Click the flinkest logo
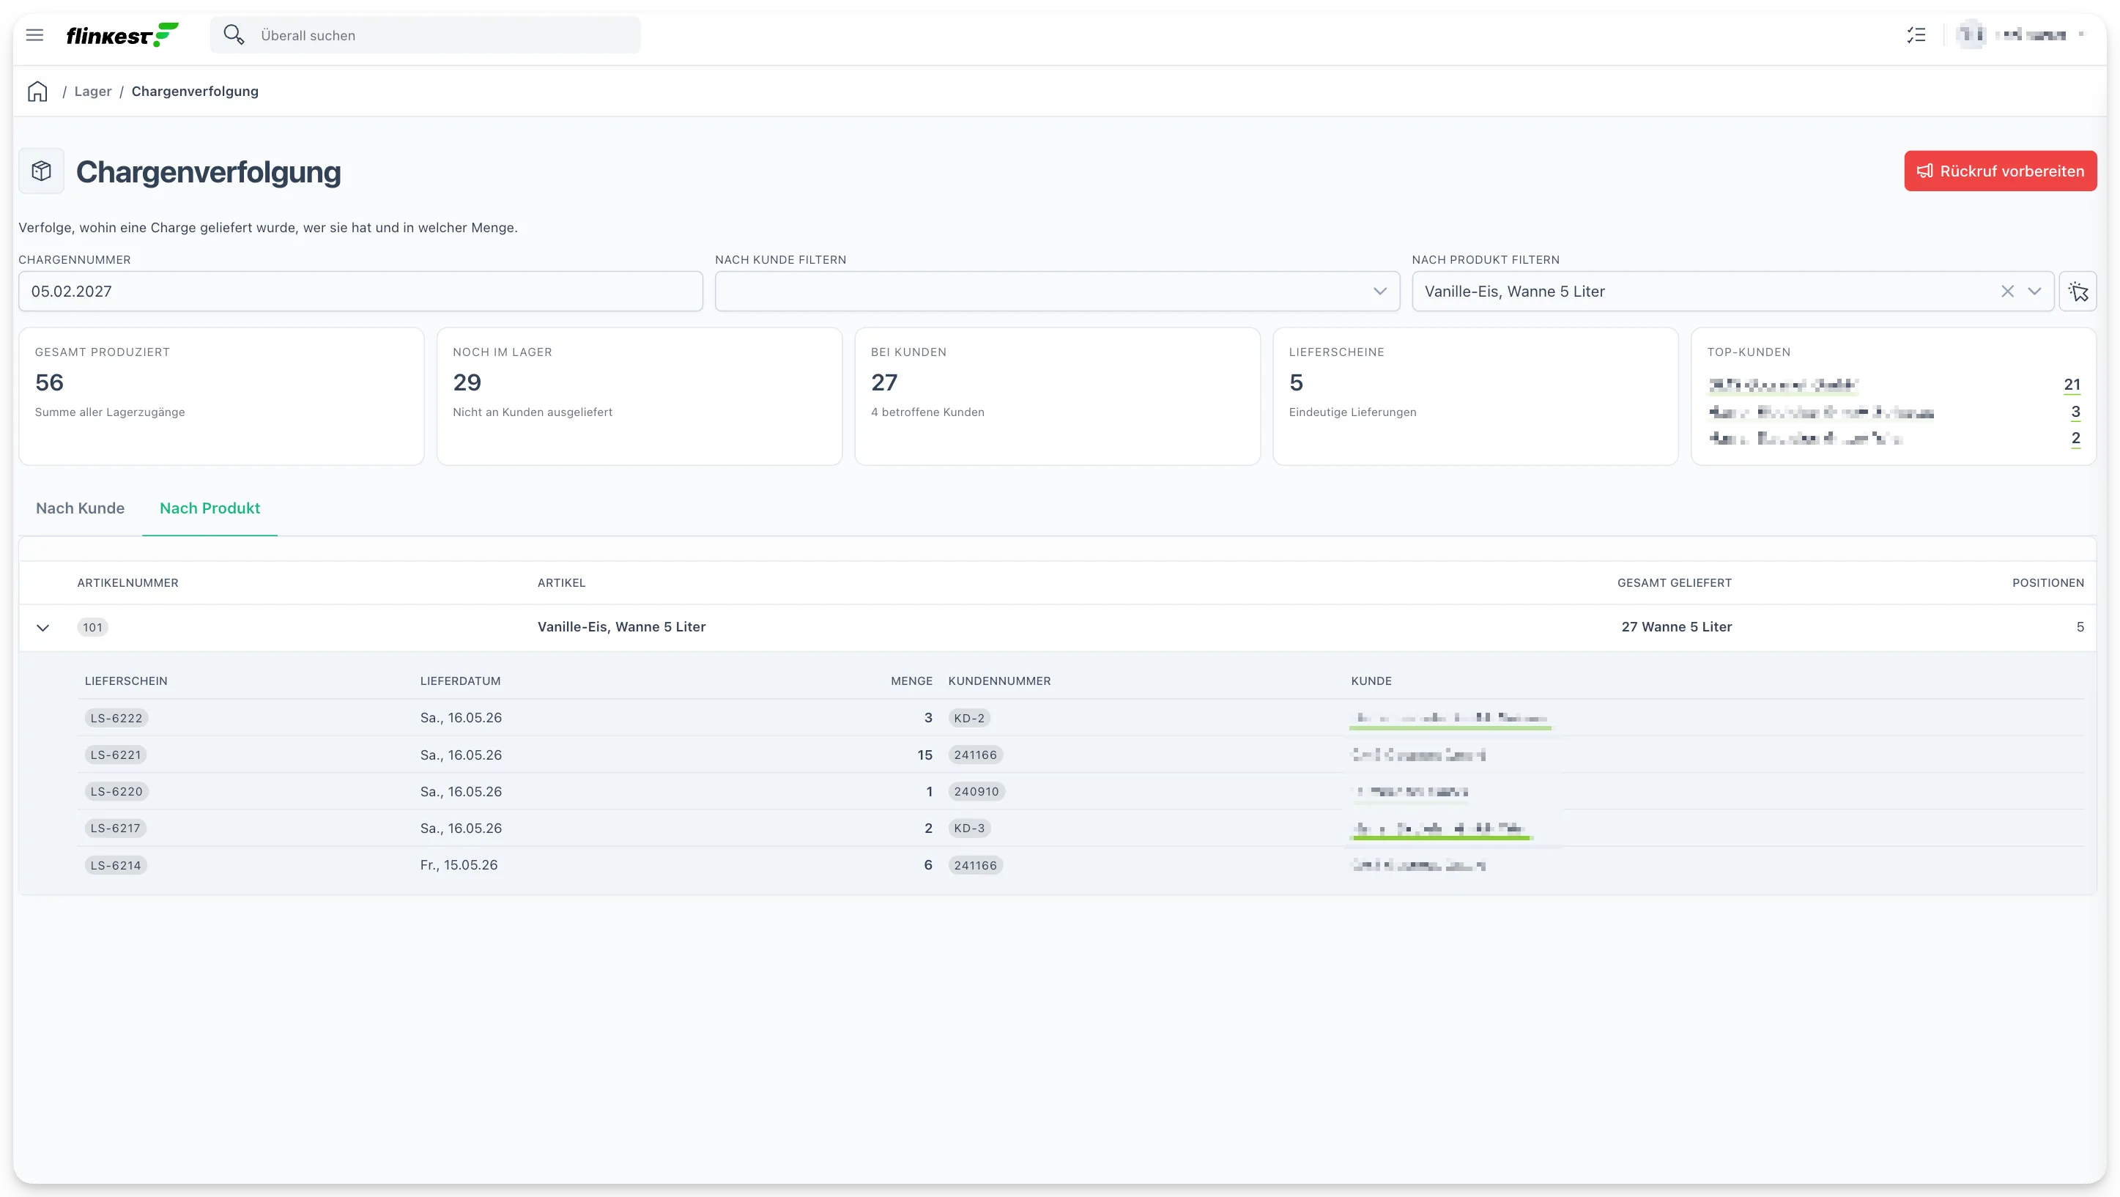Image resolution: width=2120 pixels, height=1197 pixels. click(x=122, y=35)
